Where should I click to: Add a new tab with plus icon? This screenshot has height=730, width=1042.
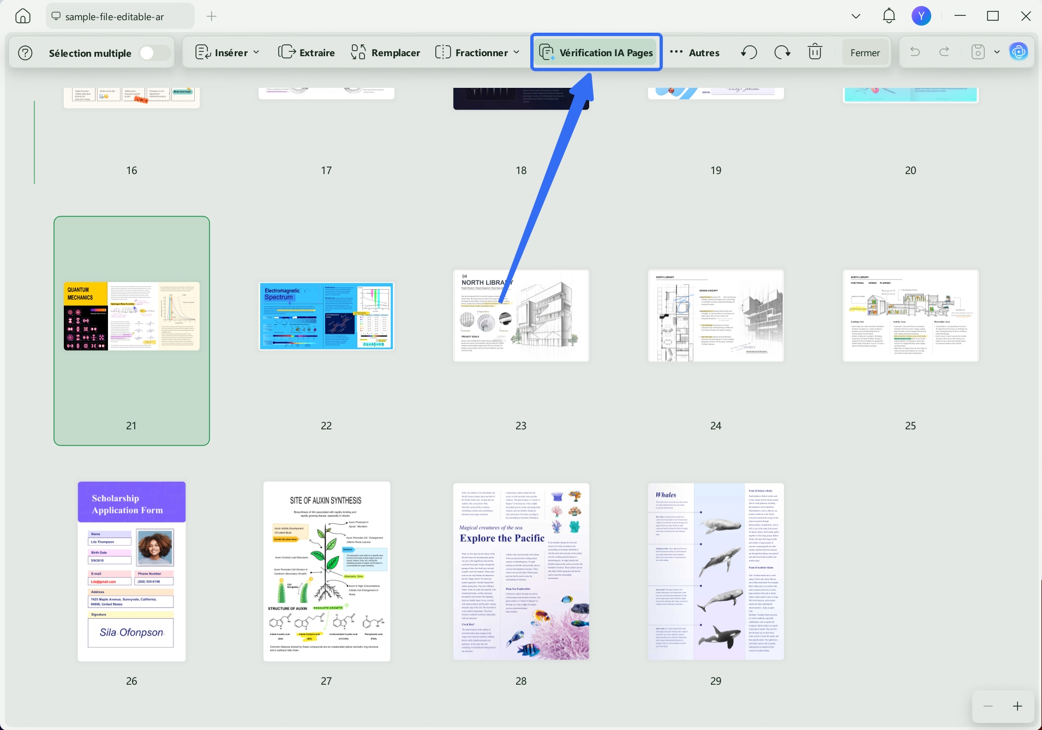212,16
